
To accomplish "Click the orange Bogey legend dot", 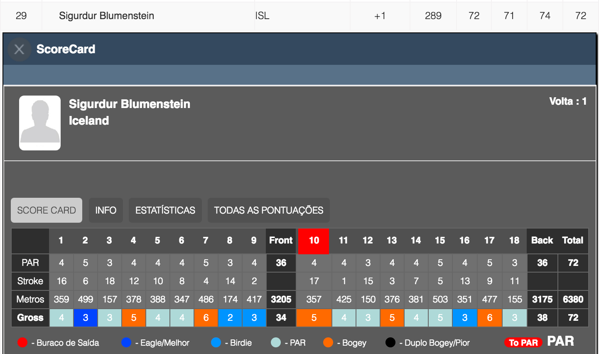I will pos(328,342).
